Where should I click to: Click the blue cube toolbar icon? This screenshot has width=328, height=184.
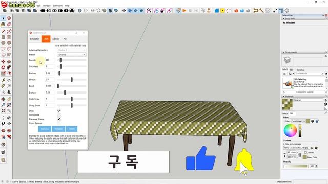pos(242,10)
